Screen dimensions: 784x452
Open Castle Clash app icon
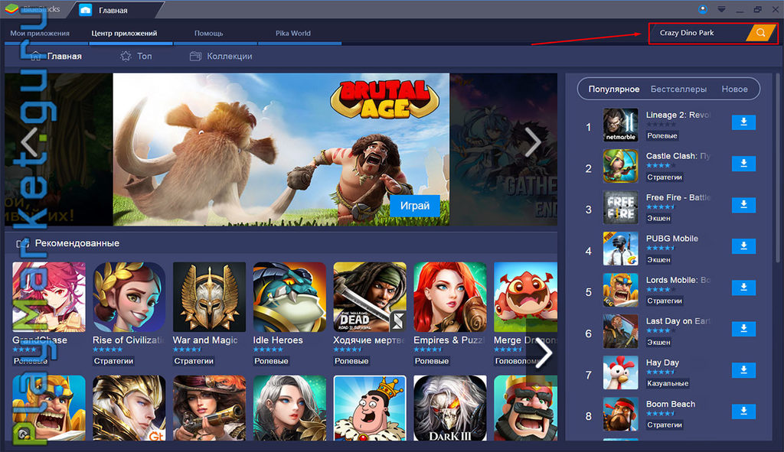[x=620, y=166]
